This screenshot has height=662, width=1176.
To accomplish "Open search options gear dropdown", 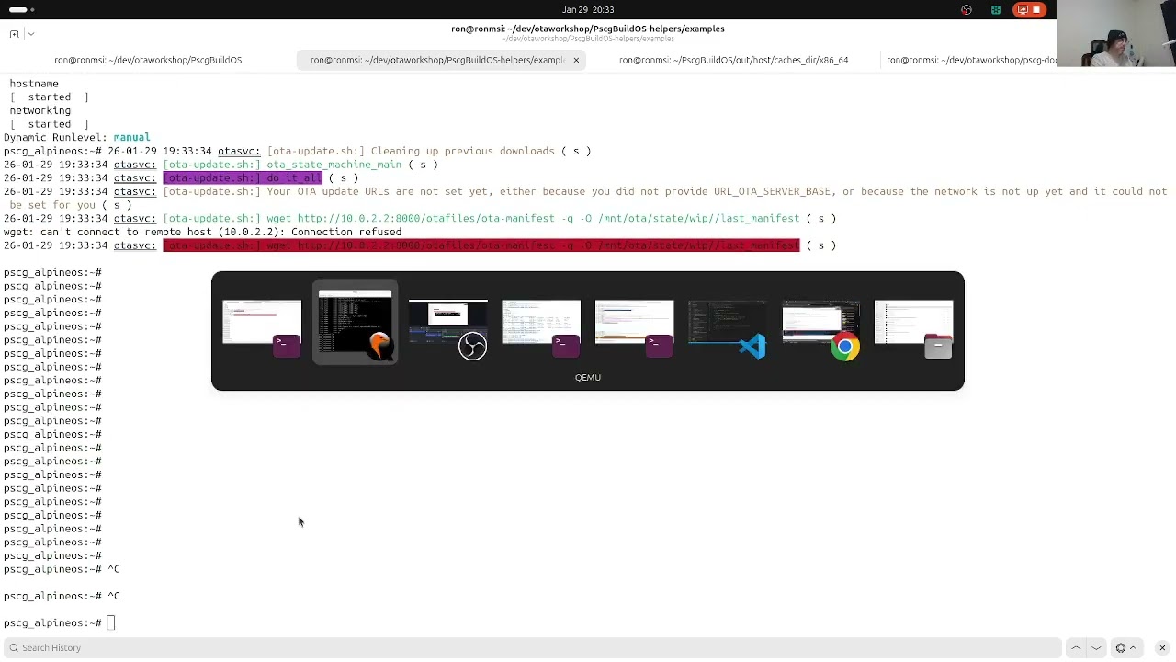I will pyautogui.click(x=1125, y=648).
